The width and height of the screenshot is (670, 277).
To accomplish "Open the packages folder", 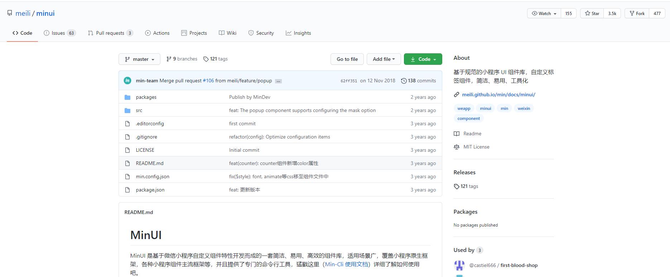I will pyautogui.click(x=146, y=97).
